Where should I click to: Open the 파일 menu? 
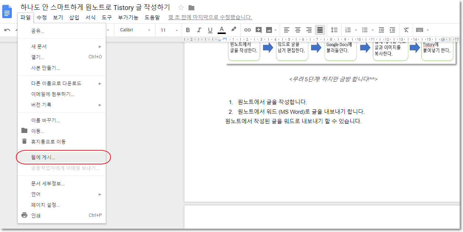point(25,17)
